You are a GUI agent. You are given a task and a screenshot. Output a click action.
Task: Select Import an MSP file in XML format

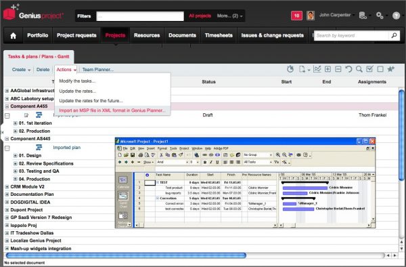click(112, 110)
